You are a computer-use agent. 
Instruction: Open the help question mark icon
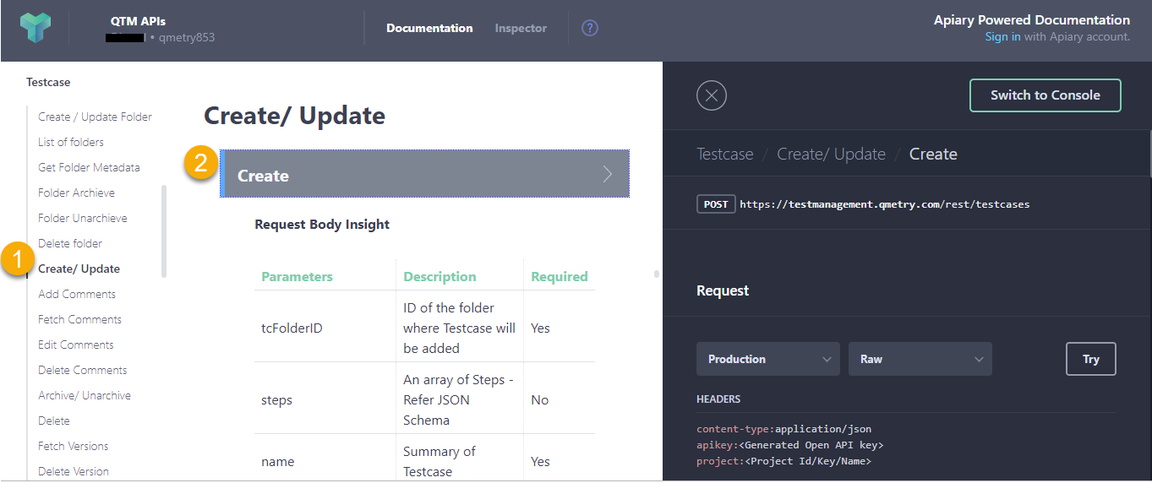(x=590, y=28)
